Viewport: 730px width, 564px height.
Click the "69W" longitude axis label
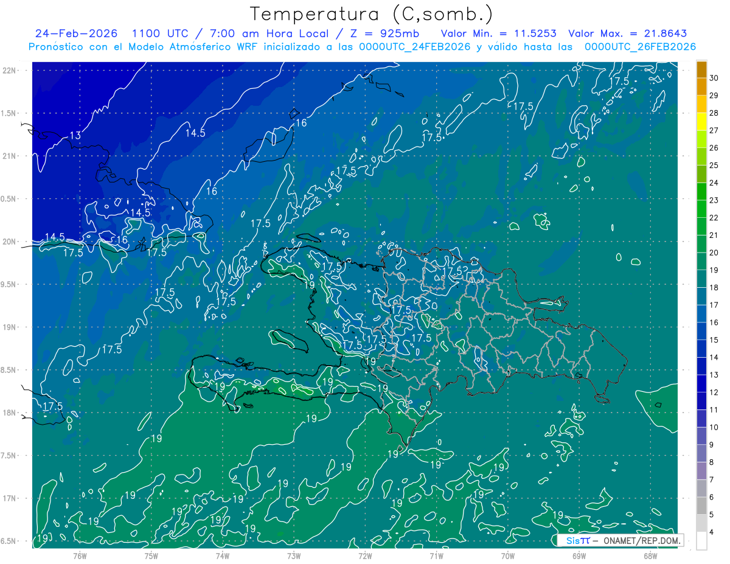579,556
